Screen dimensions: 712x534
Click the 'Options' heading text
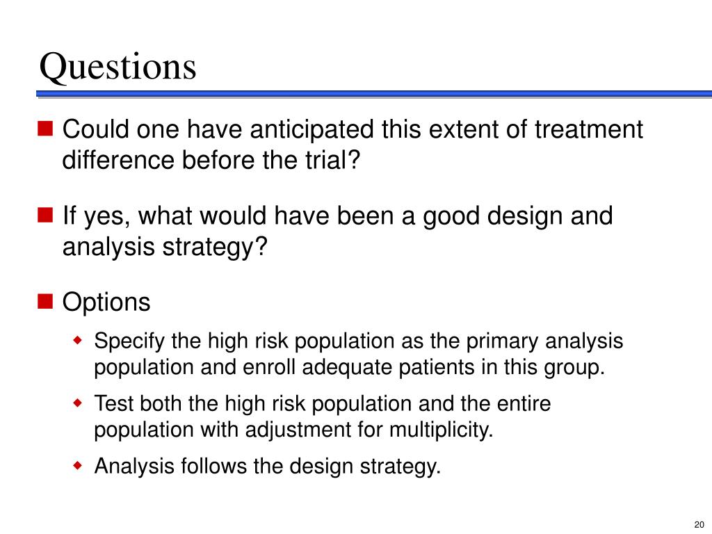(x=106, y=302)
